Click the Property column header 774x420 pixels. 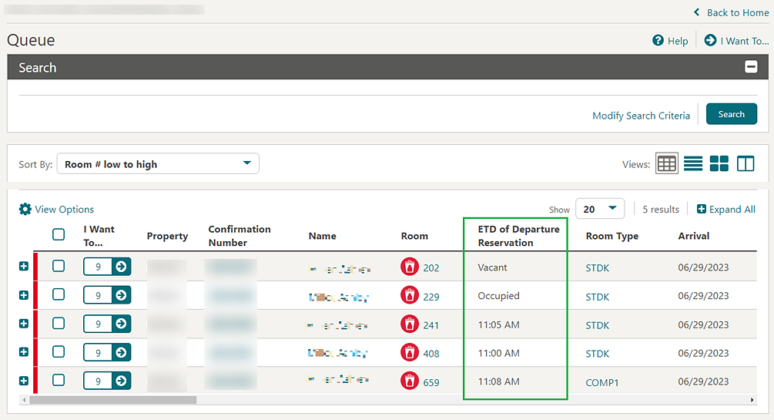click(167, 236)
